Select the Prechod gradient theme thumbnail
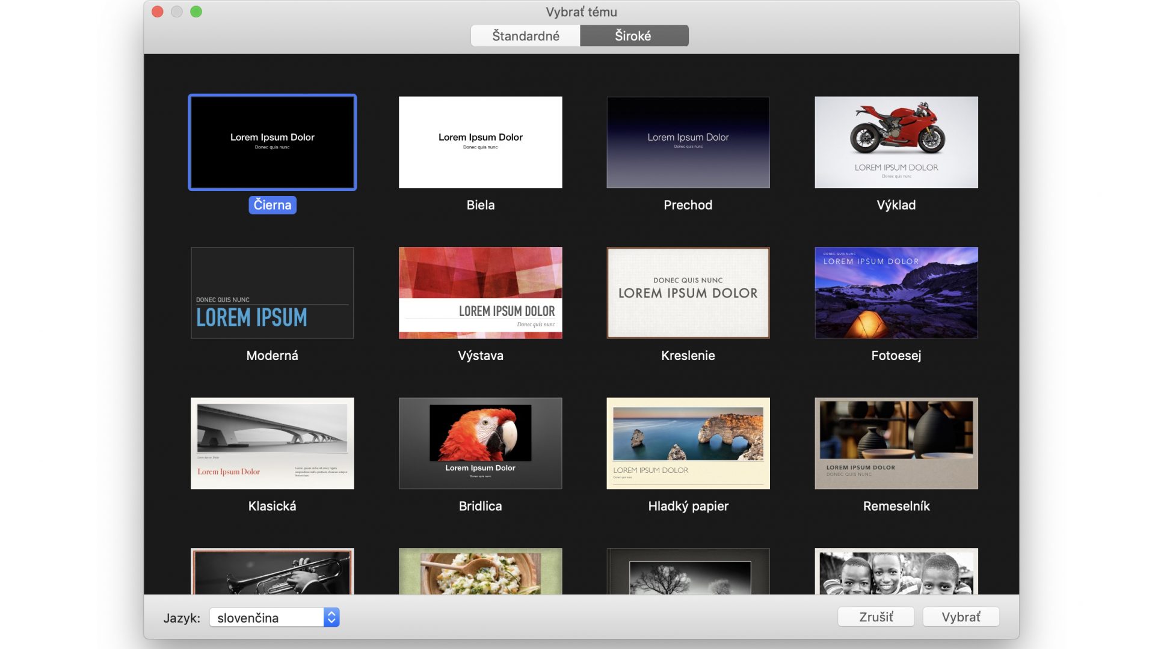The width and height of the screenshot is (1155, 649). [x=688, y=142]
